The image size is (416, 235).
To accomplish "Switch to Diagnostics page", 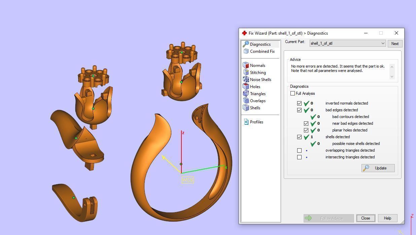I will click(x=260, y=44).
